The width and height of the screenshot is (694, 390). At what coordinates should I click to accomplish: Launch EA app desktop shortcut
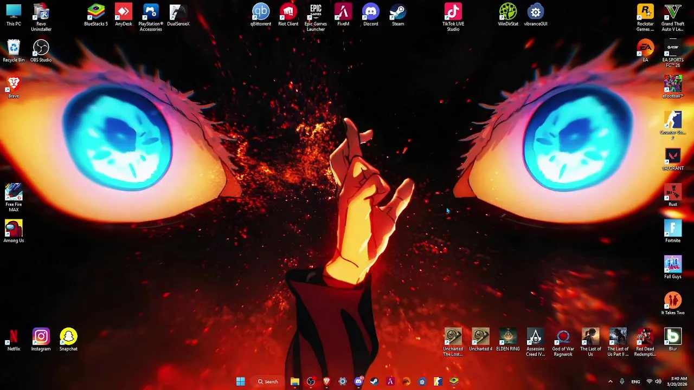point(645,51)
